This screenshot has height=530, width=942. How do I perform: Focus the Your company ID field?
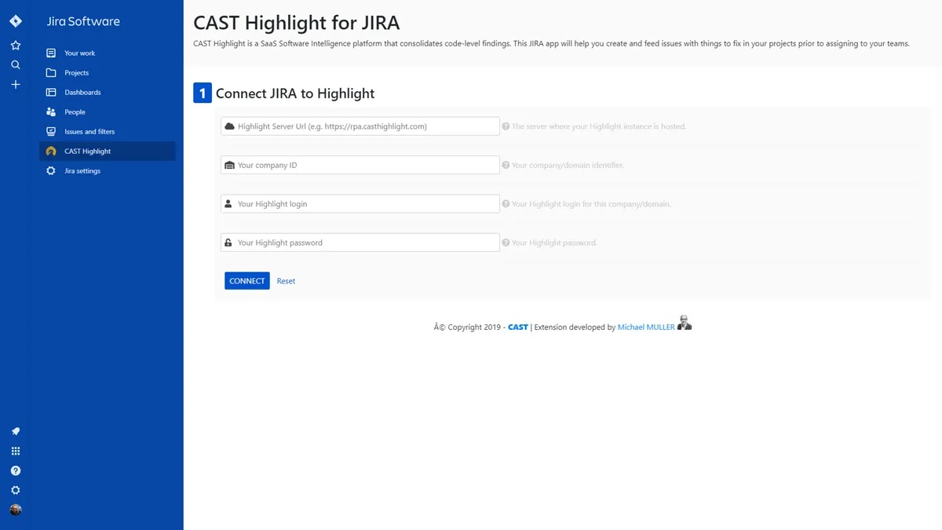(x=360, y=165)
